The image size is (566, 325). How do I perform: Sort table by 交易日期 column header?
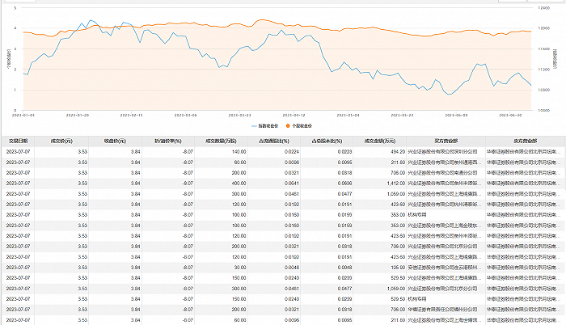click(18, 140)
